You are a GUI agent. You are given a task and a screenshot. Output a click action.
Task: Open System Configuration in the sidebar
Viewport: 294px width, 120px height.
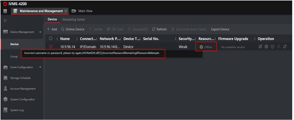pos(22,100)
